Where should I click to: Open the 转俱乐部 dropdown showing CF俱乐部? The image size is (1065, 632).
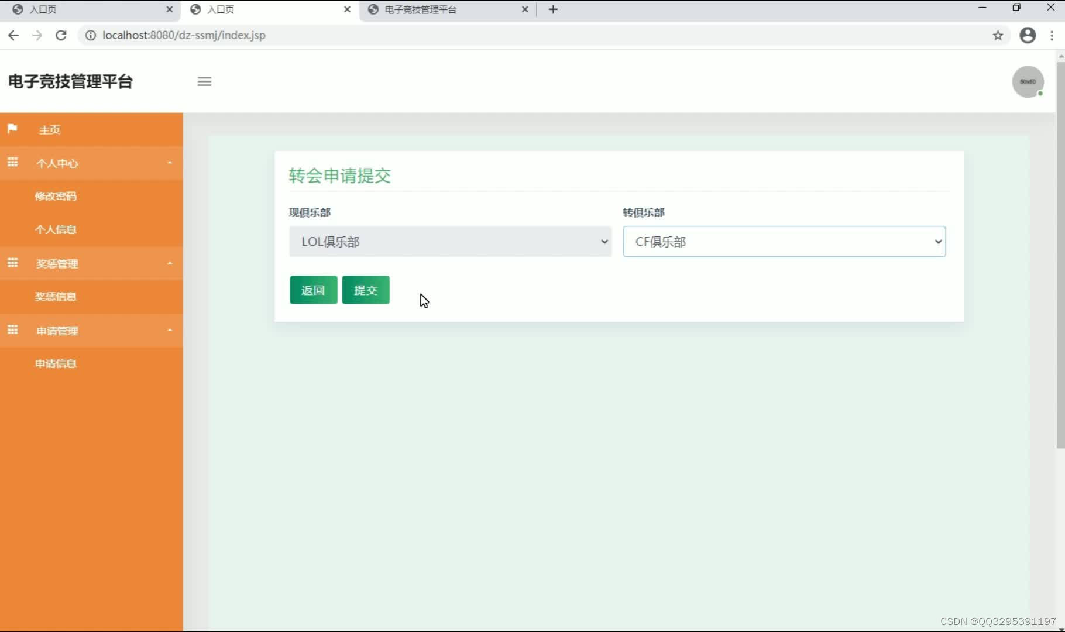pos(784,242)
